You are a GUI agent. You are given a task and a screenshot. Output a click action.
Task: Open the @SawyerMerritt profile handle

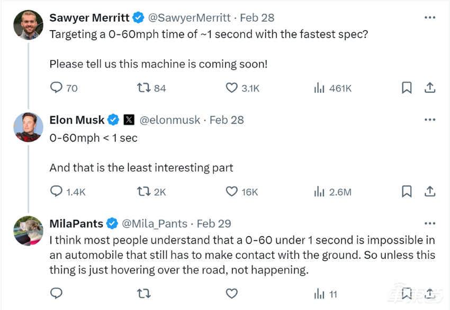[189, 17]
